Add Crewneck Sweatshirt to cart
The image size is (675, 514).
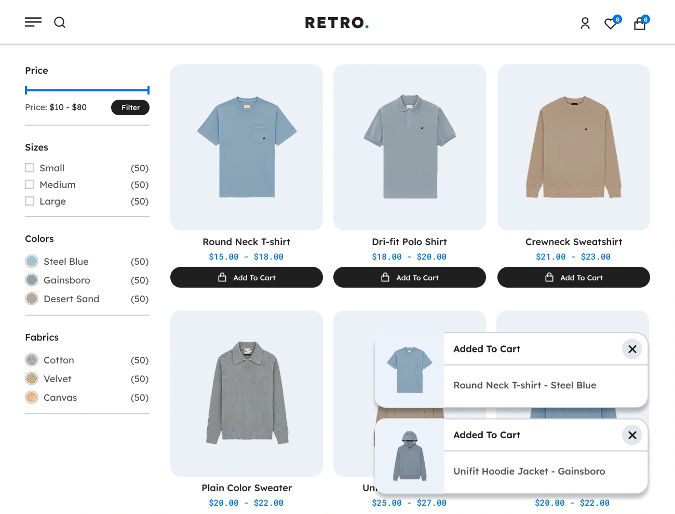[574, 277]
